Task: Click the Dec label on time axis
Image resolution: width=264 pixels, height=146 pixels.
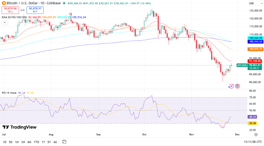Action: pos(237,135)
